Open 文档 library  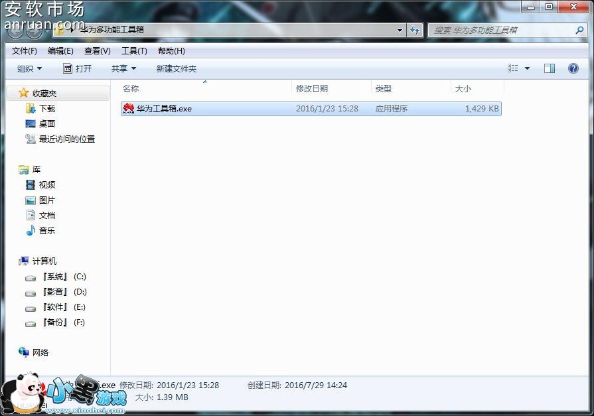47,215
